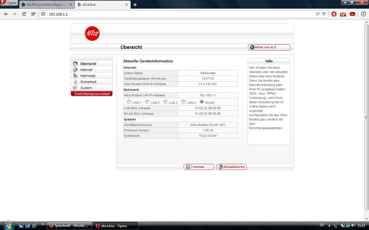Switch to Speedwelt Mozilla Firefox taskbar window
This screenshot has height=230, width=369.
[69, 226]
